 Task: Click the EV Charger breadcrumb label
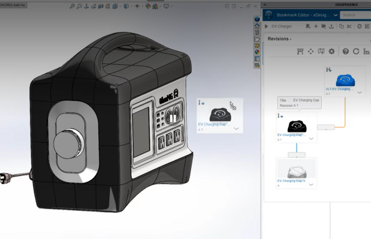(x=281, y=26)
